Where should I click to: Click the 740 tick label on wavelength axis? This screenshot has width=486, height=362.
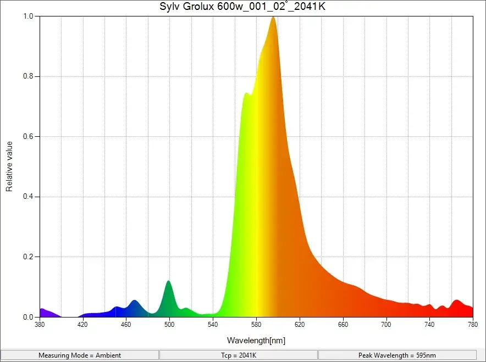click(429, 325)
